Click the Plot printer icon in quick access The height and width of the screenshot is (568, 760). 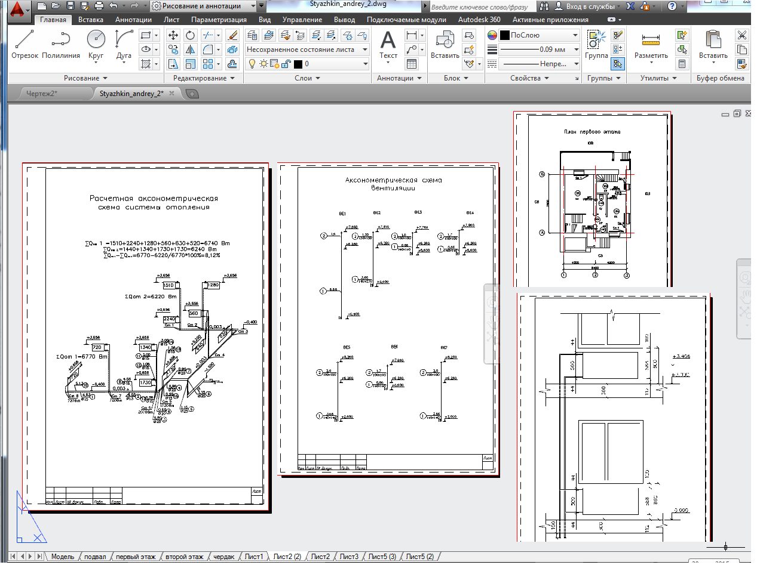[99, 6]
